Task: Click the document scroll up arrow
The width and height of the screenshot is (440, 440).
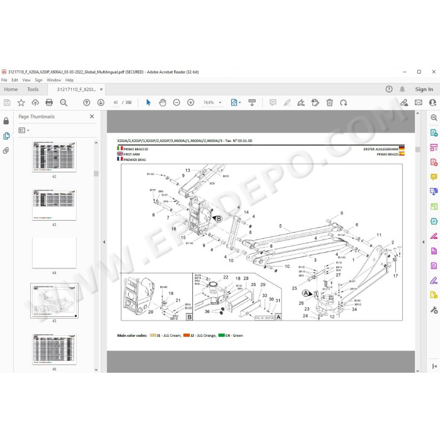Action: click(x=417, y=113)
